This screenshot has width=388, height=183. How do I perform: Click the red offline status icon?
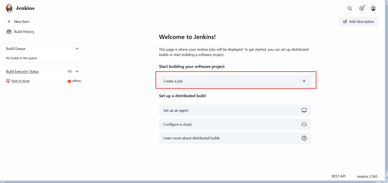(x=70, y=81)
